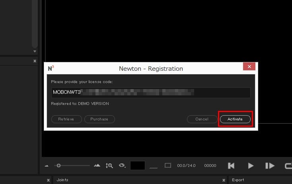Click the 00000 frame counter

(210, 165)
